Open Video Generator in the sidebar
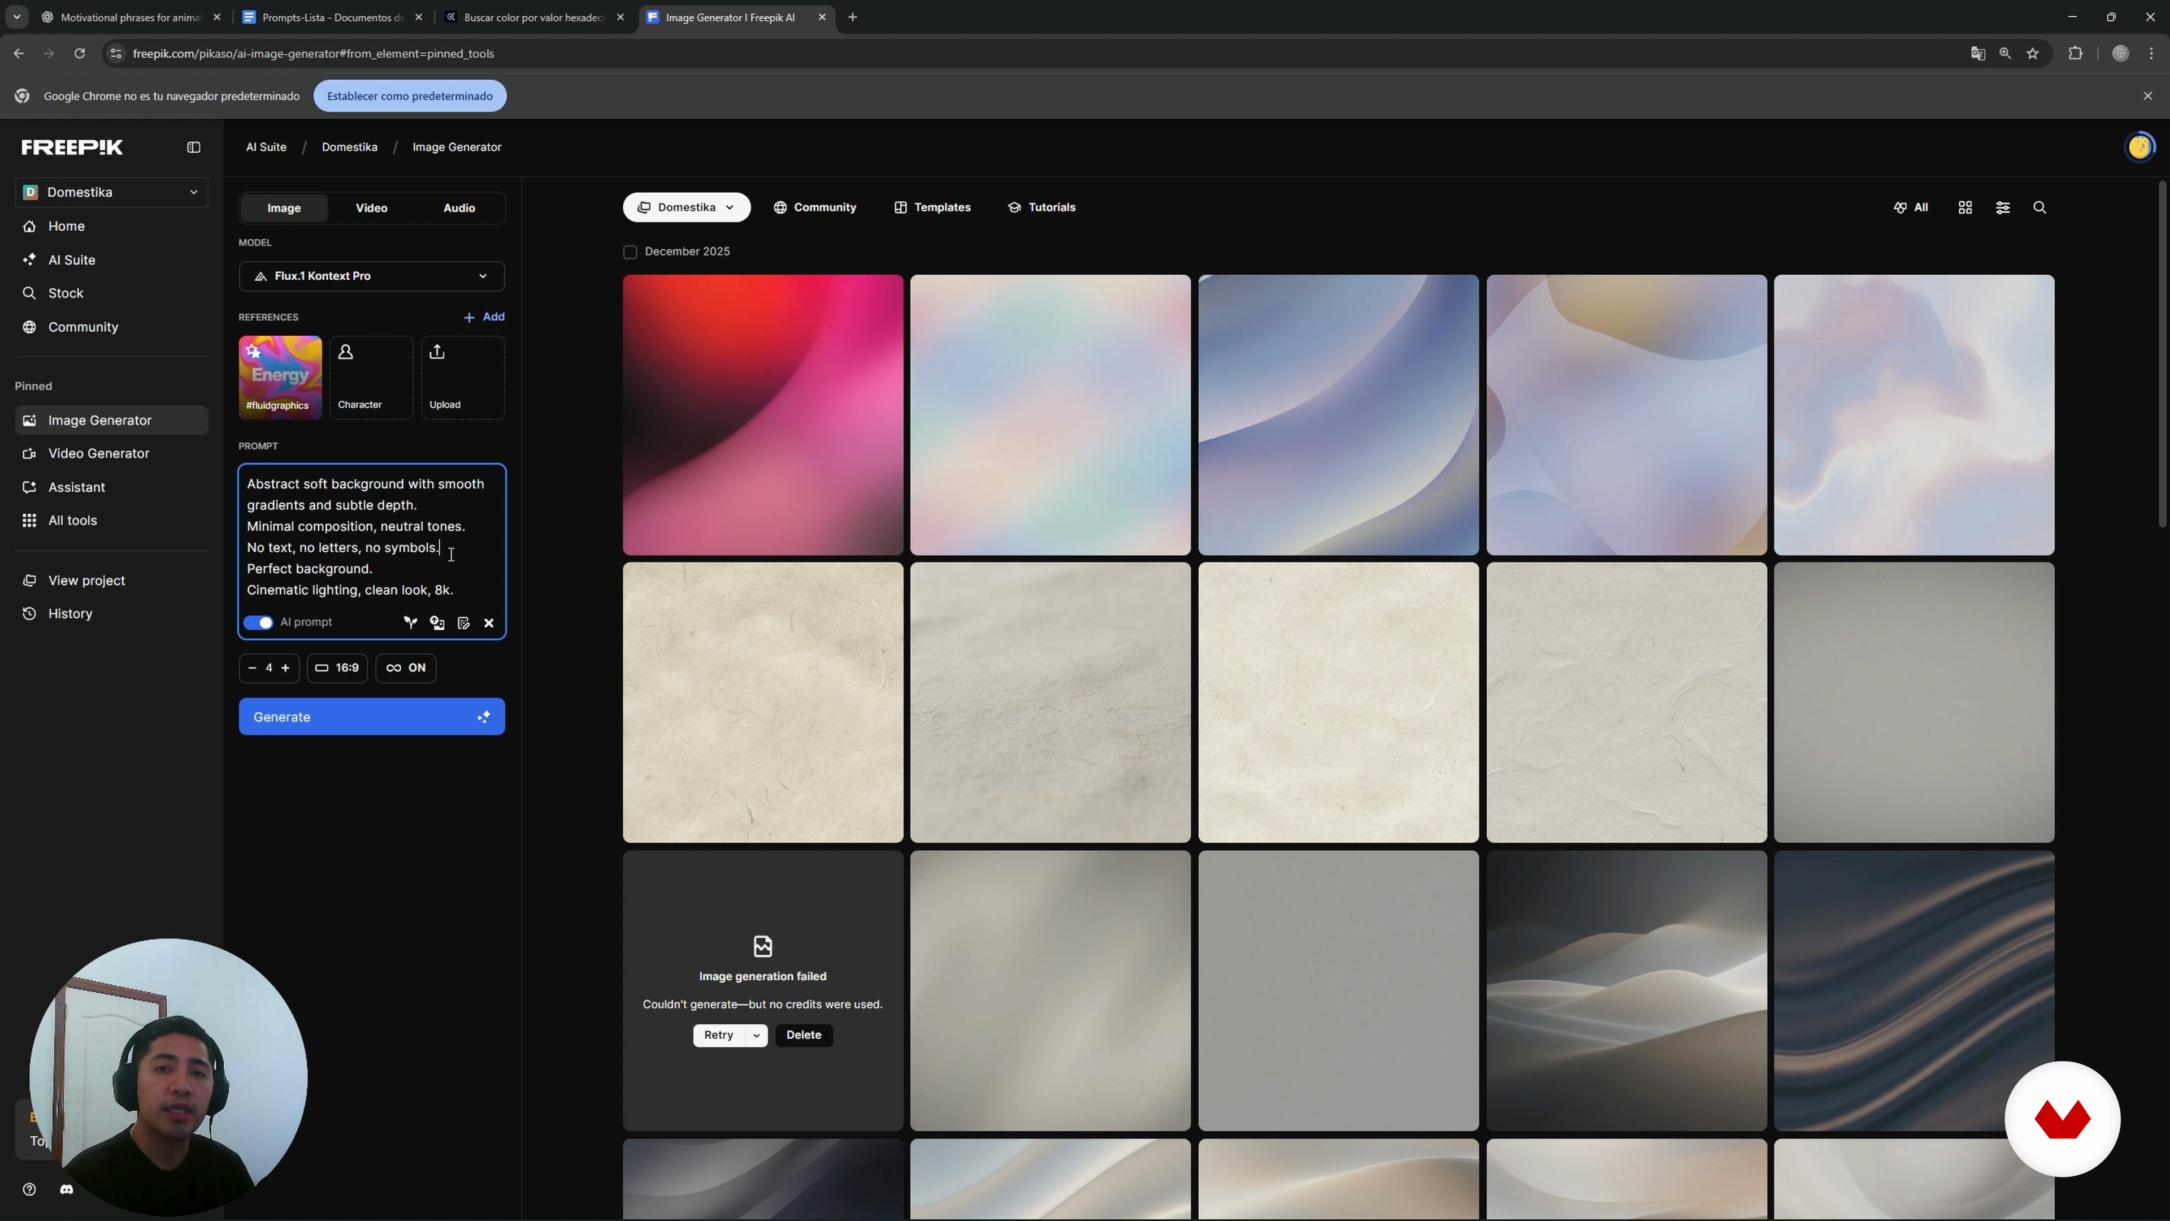The image size is (2170, 1221). tap(112, 454)
